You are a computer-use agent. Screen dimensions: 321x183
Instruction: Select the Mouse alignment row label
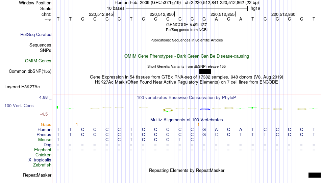point(45,140)
